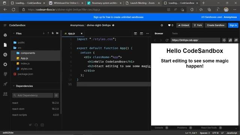Image resolution: width=240 pixels, height=135 pixels.
Task: Switch to the Tests tab
Action: [175, 33]
